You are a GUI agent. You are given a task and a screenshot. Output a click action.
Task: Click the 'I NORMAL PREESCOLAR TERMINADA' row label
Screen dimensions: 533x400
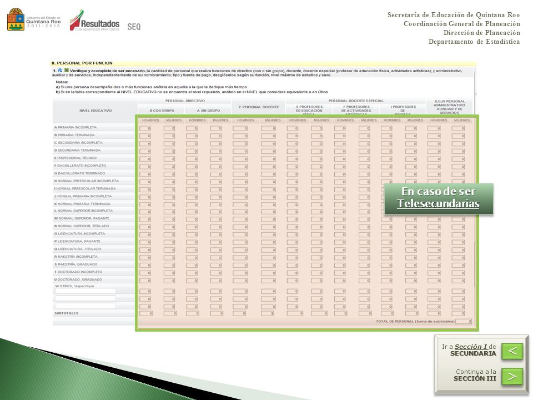tap(85, 188)
